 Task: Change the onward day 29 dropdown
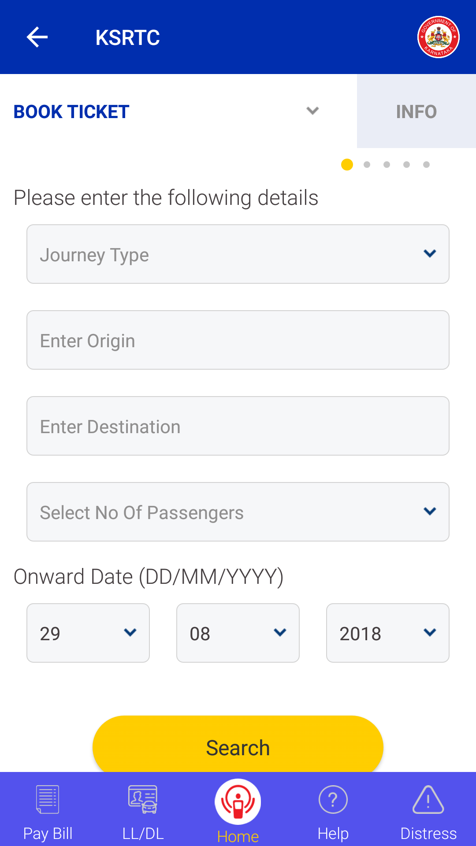88,633
